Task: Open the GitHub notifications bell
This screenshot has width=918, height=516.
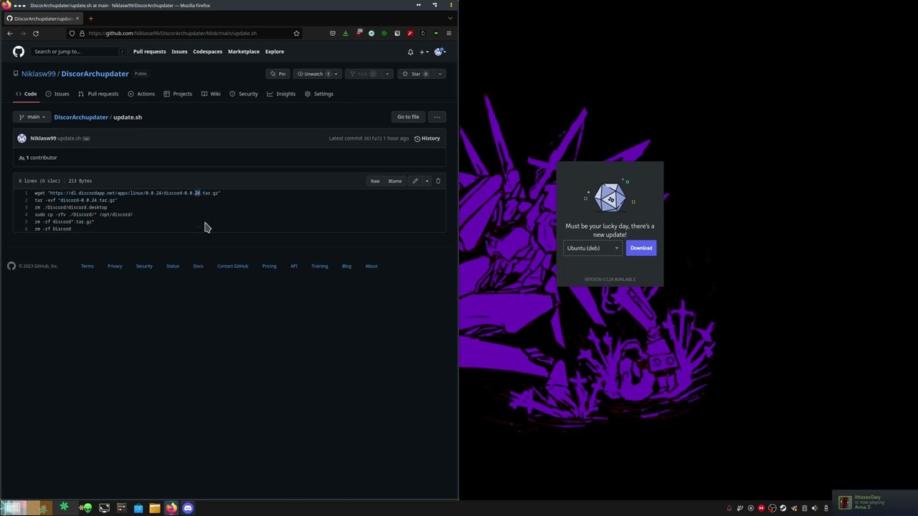Action: pos(410,52)
